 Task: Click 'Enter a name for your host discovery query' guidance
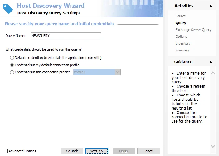coord(188,77)
